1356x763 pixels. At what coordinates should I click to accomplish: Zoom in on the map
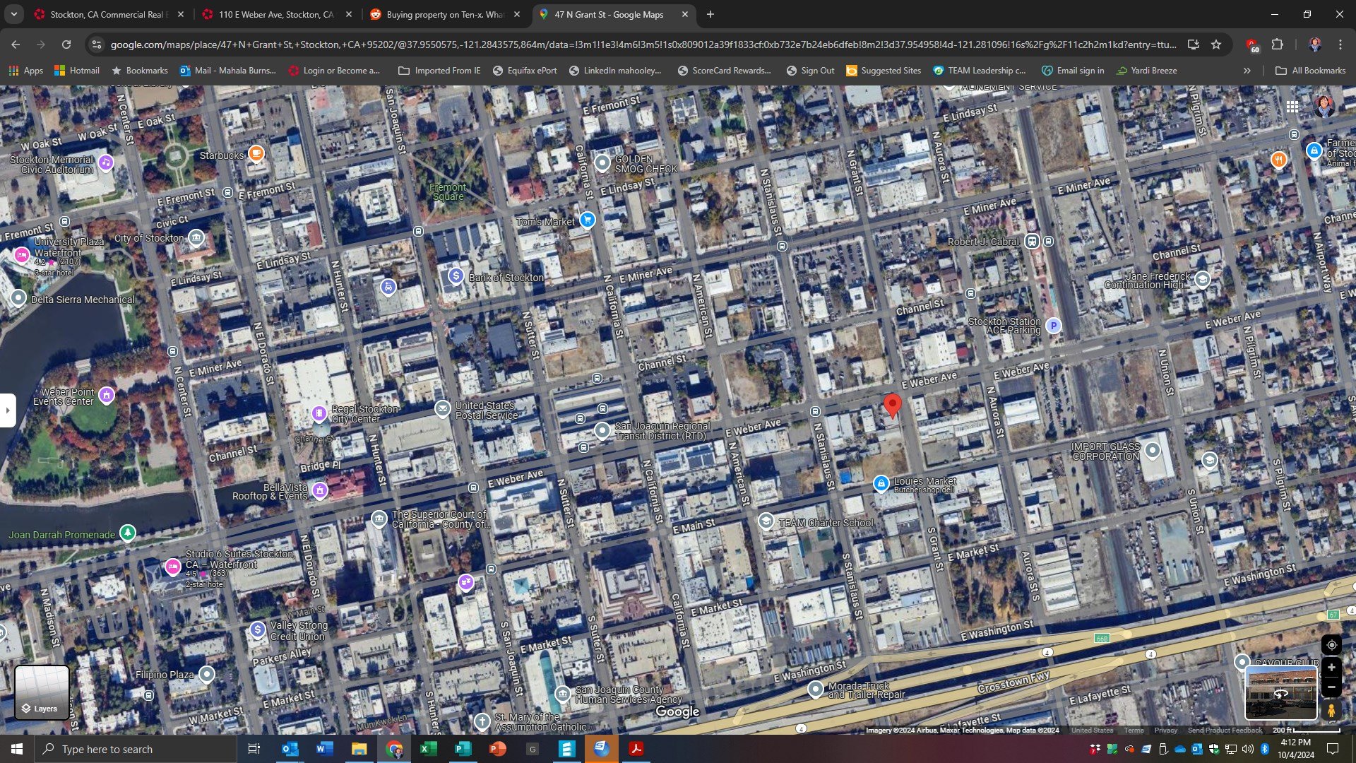(x=1331, y=668)
